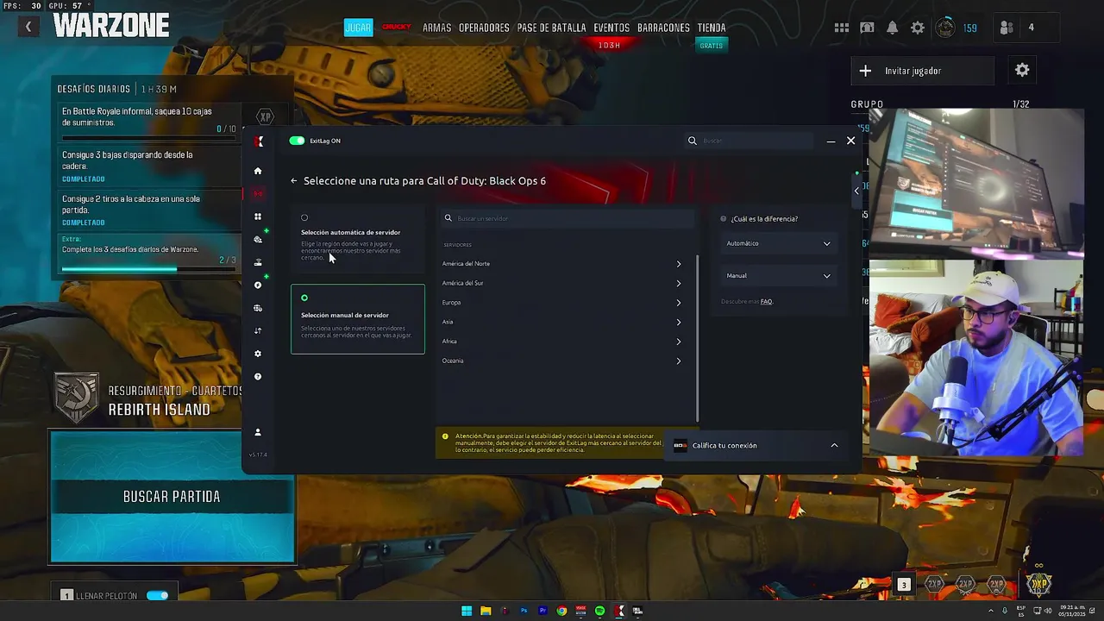
Task: Open Spotify from the taskbar
Action: coord(599,611)
